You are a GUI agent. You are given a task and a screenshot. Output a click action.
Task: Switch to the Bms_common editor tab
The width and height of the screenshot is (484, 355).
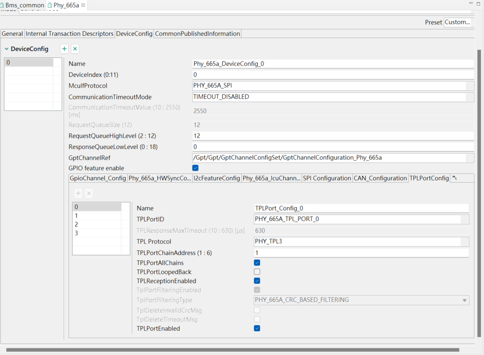pyautogui.click(x=24, y=5)
